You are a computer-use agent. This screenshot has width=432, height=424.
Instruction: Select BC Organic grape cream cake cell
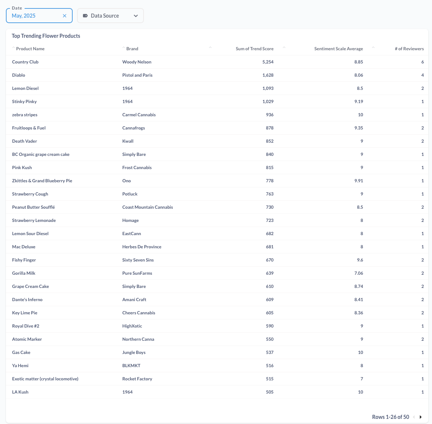pyautogui.click(x=41, y=154)
